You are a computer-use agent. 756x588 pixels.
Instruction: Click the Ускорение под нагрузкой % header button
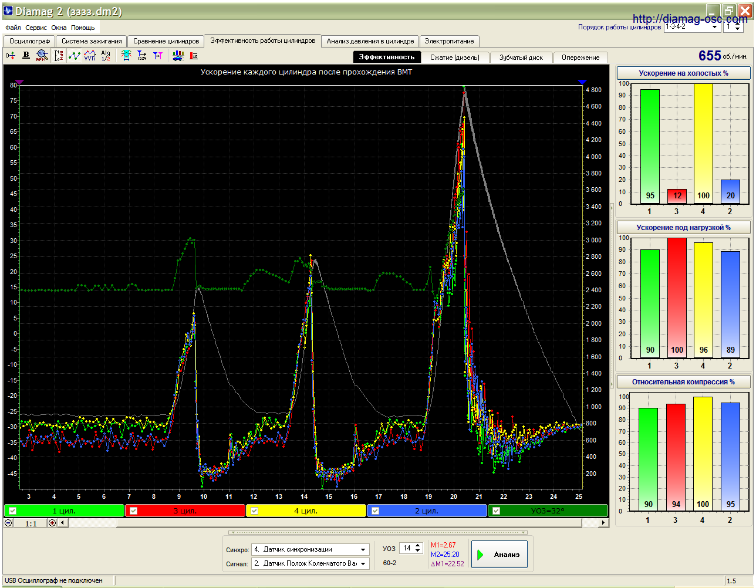click(683, 227)
